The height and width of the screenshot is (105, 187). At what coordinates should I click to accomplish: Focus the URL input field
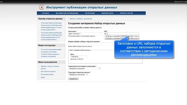[x=122, y=34]
